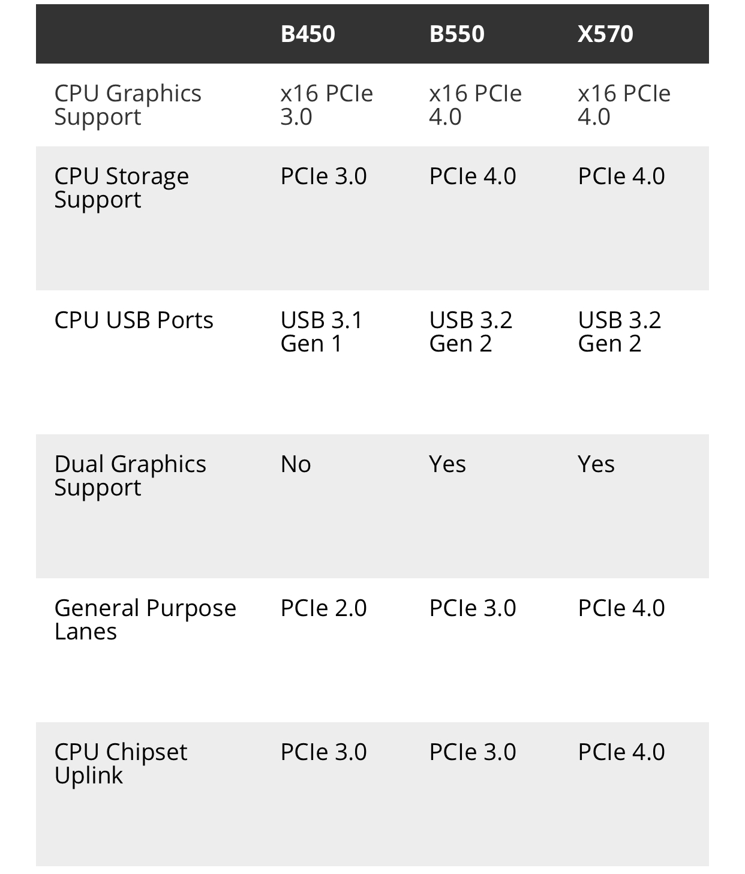Click X570 storage support PCIe 4.0 cell
Image resolution: width=745 pixels, height=874 pixels.
(621, 176)
